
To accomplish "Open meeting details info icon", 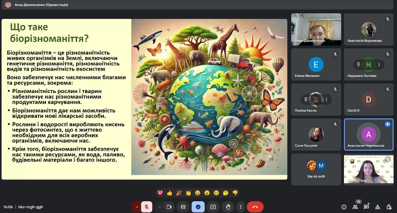I will 344,207.
